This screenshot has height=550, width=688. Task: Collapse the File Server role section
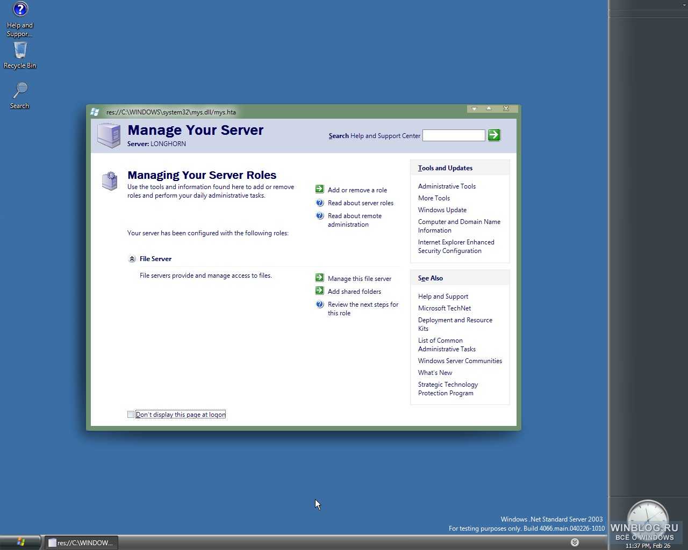(x=132, y=259)
